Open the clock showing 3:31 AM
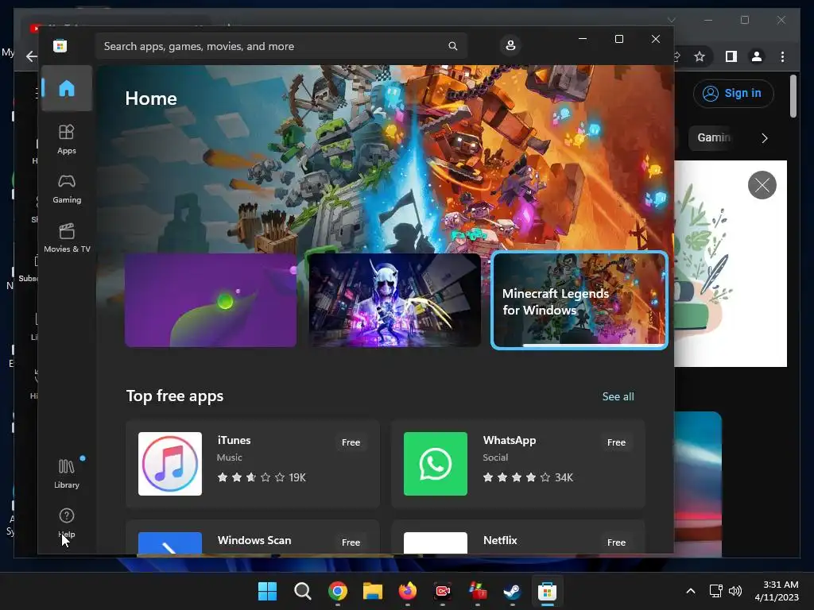 [777, 591]
